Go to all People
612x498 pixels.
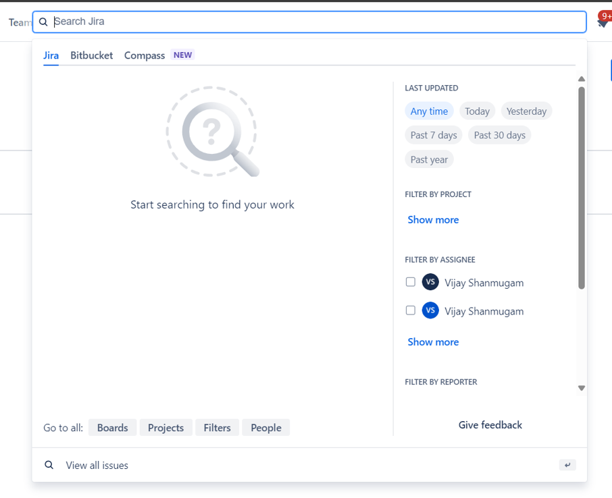coord(265,427)
